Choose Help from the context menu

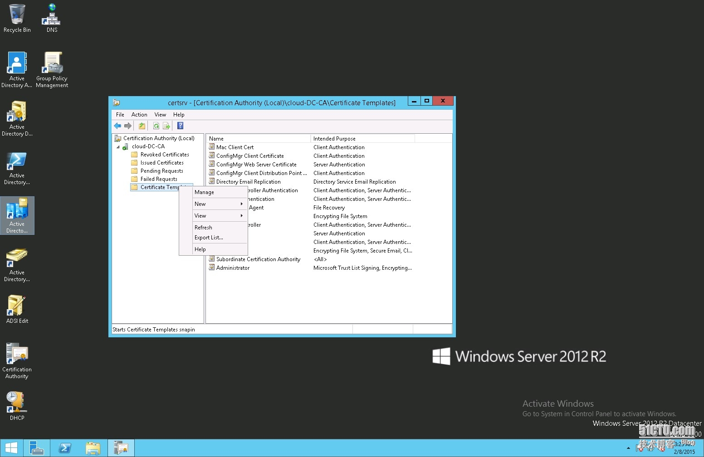(214, 249)
